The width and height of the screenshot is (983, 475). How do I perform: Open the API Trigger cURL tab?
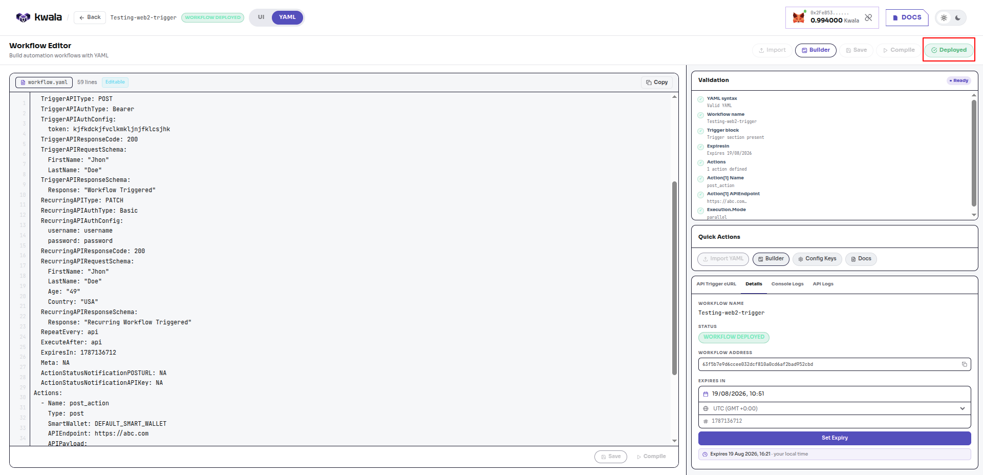pos(716,284)
